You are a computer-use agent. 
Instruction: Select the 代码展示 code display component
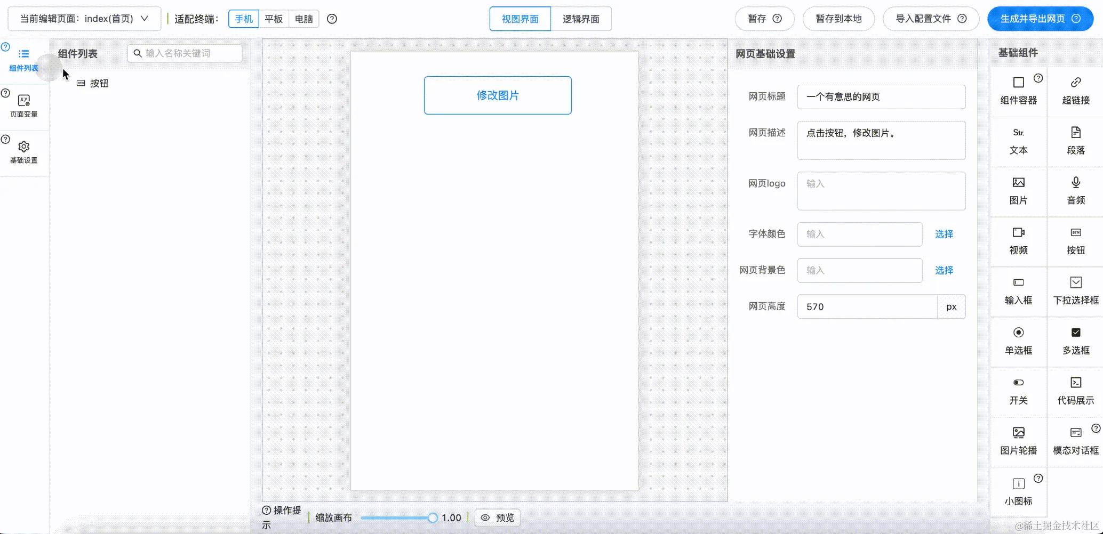coord(1075,391)
